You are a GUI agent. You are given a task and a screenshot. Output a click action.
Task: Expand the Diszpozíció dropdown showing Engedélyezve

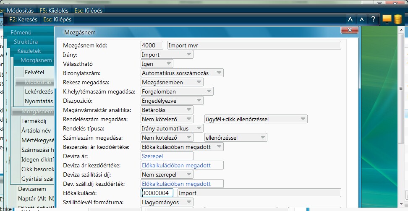[172, 101]
